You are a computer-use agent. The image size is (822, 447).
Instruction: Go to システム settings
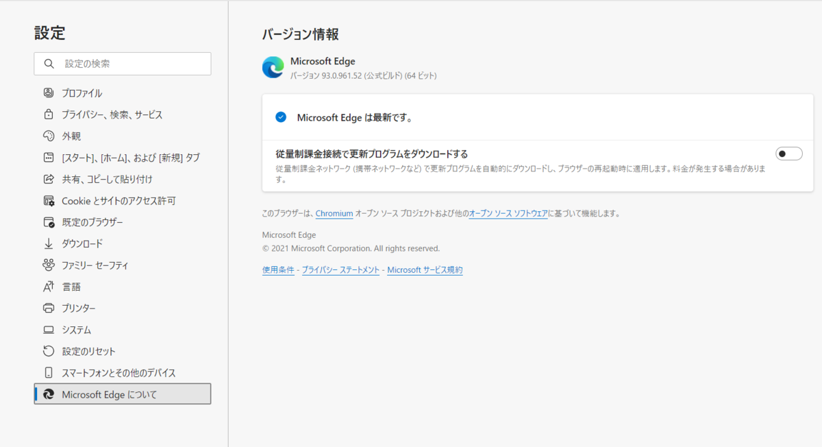pyautogui.click(x=123, y=330)
